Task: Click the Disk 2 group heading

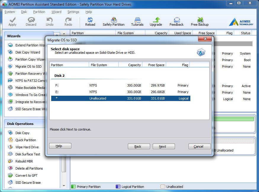Action: 59,76
